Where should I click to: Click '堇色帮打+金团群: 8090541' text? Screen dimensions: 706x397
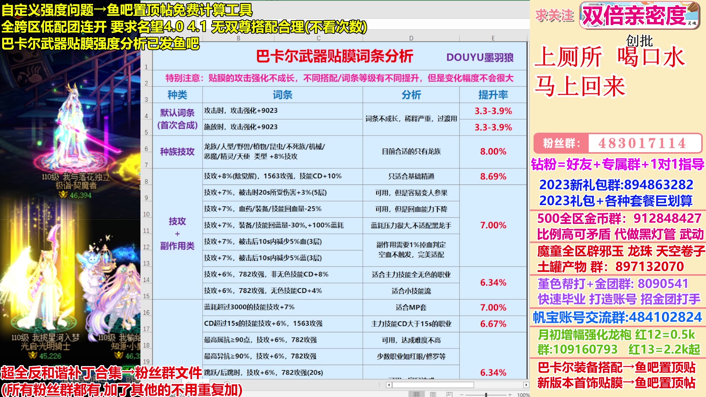(x=613, y=284)
